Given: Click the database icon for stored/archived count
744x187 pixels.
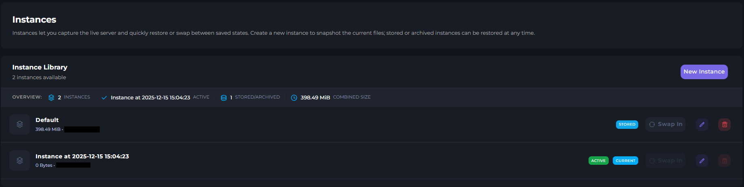Looking at the screenshot, I should pos(223,98).
